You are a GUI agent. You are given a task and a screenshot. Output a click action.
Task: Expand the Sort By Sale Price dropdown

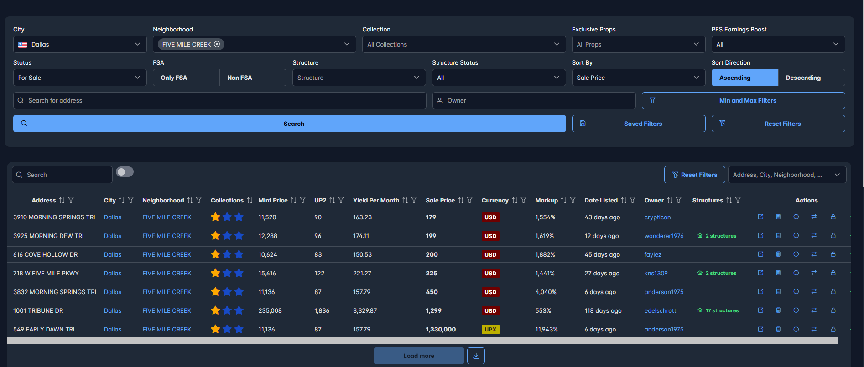638,78
